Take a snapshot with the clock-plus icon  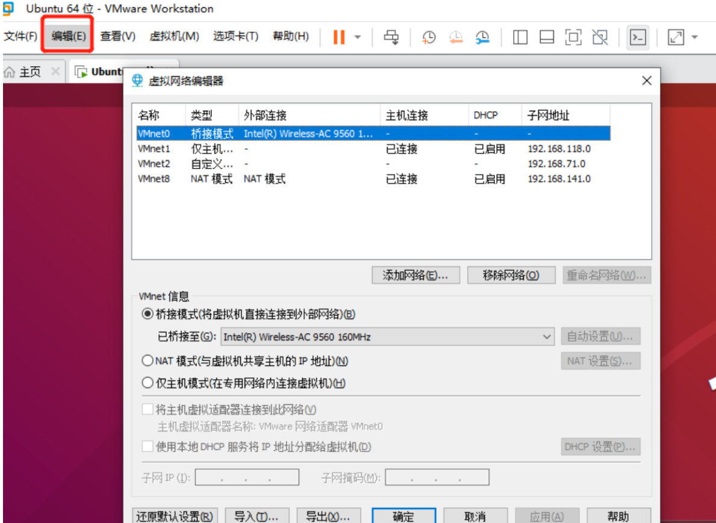point(428,37)
